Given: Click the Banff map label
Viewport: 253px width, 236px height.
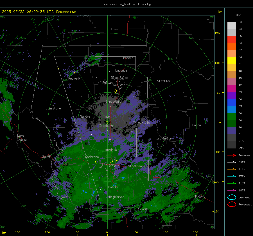Looking at the screenshot, I should 46,156.
